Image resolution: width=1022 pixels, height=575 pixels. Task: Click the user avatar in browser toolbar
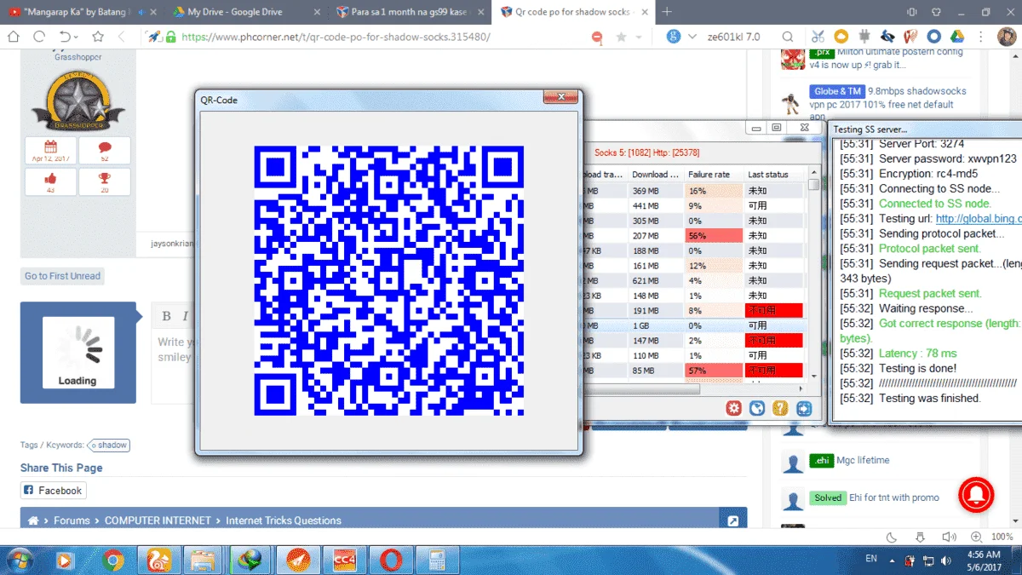point(1006,37)
